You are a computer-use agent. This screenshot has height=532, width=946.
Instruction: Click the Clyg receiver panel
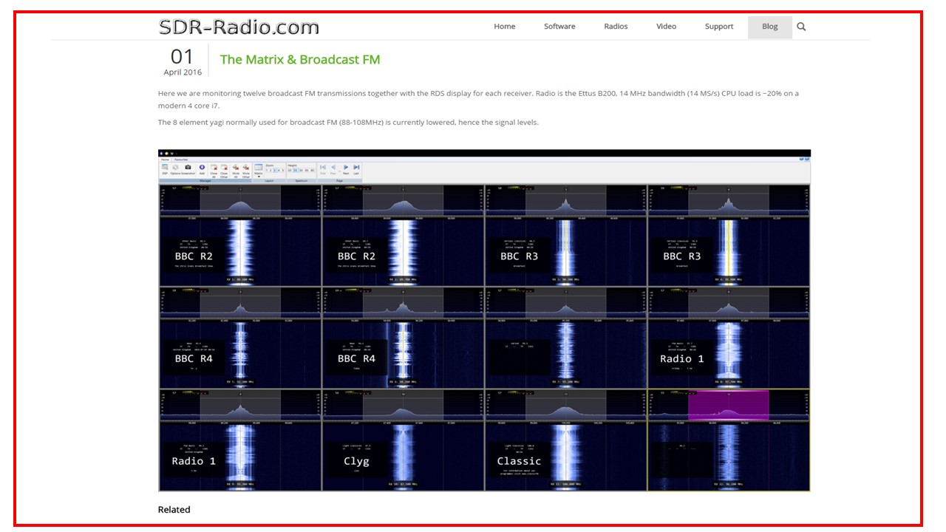point(403,440)
